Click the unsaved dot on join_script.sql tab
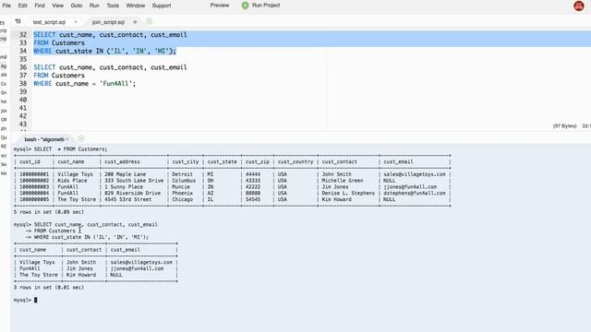The image size is (591, 332). point(135,22)
